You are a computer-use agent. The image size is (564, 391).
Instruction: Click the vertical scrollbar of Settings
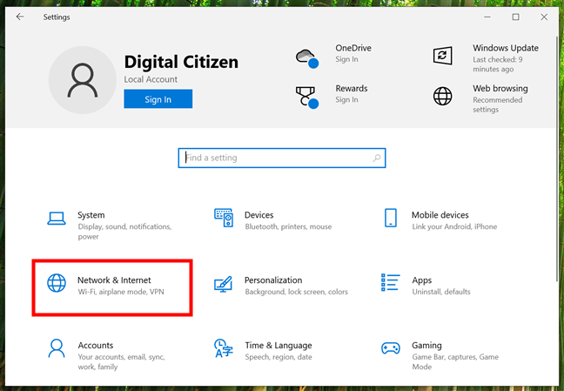tap(558, 158)
